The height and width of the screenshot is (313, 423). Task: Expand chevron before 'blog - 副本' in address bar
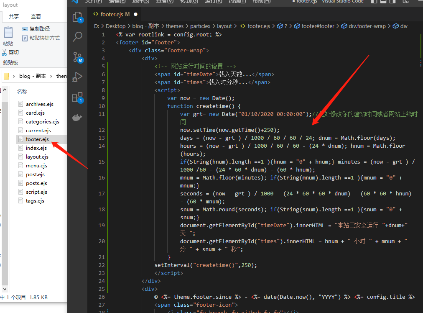14,76
